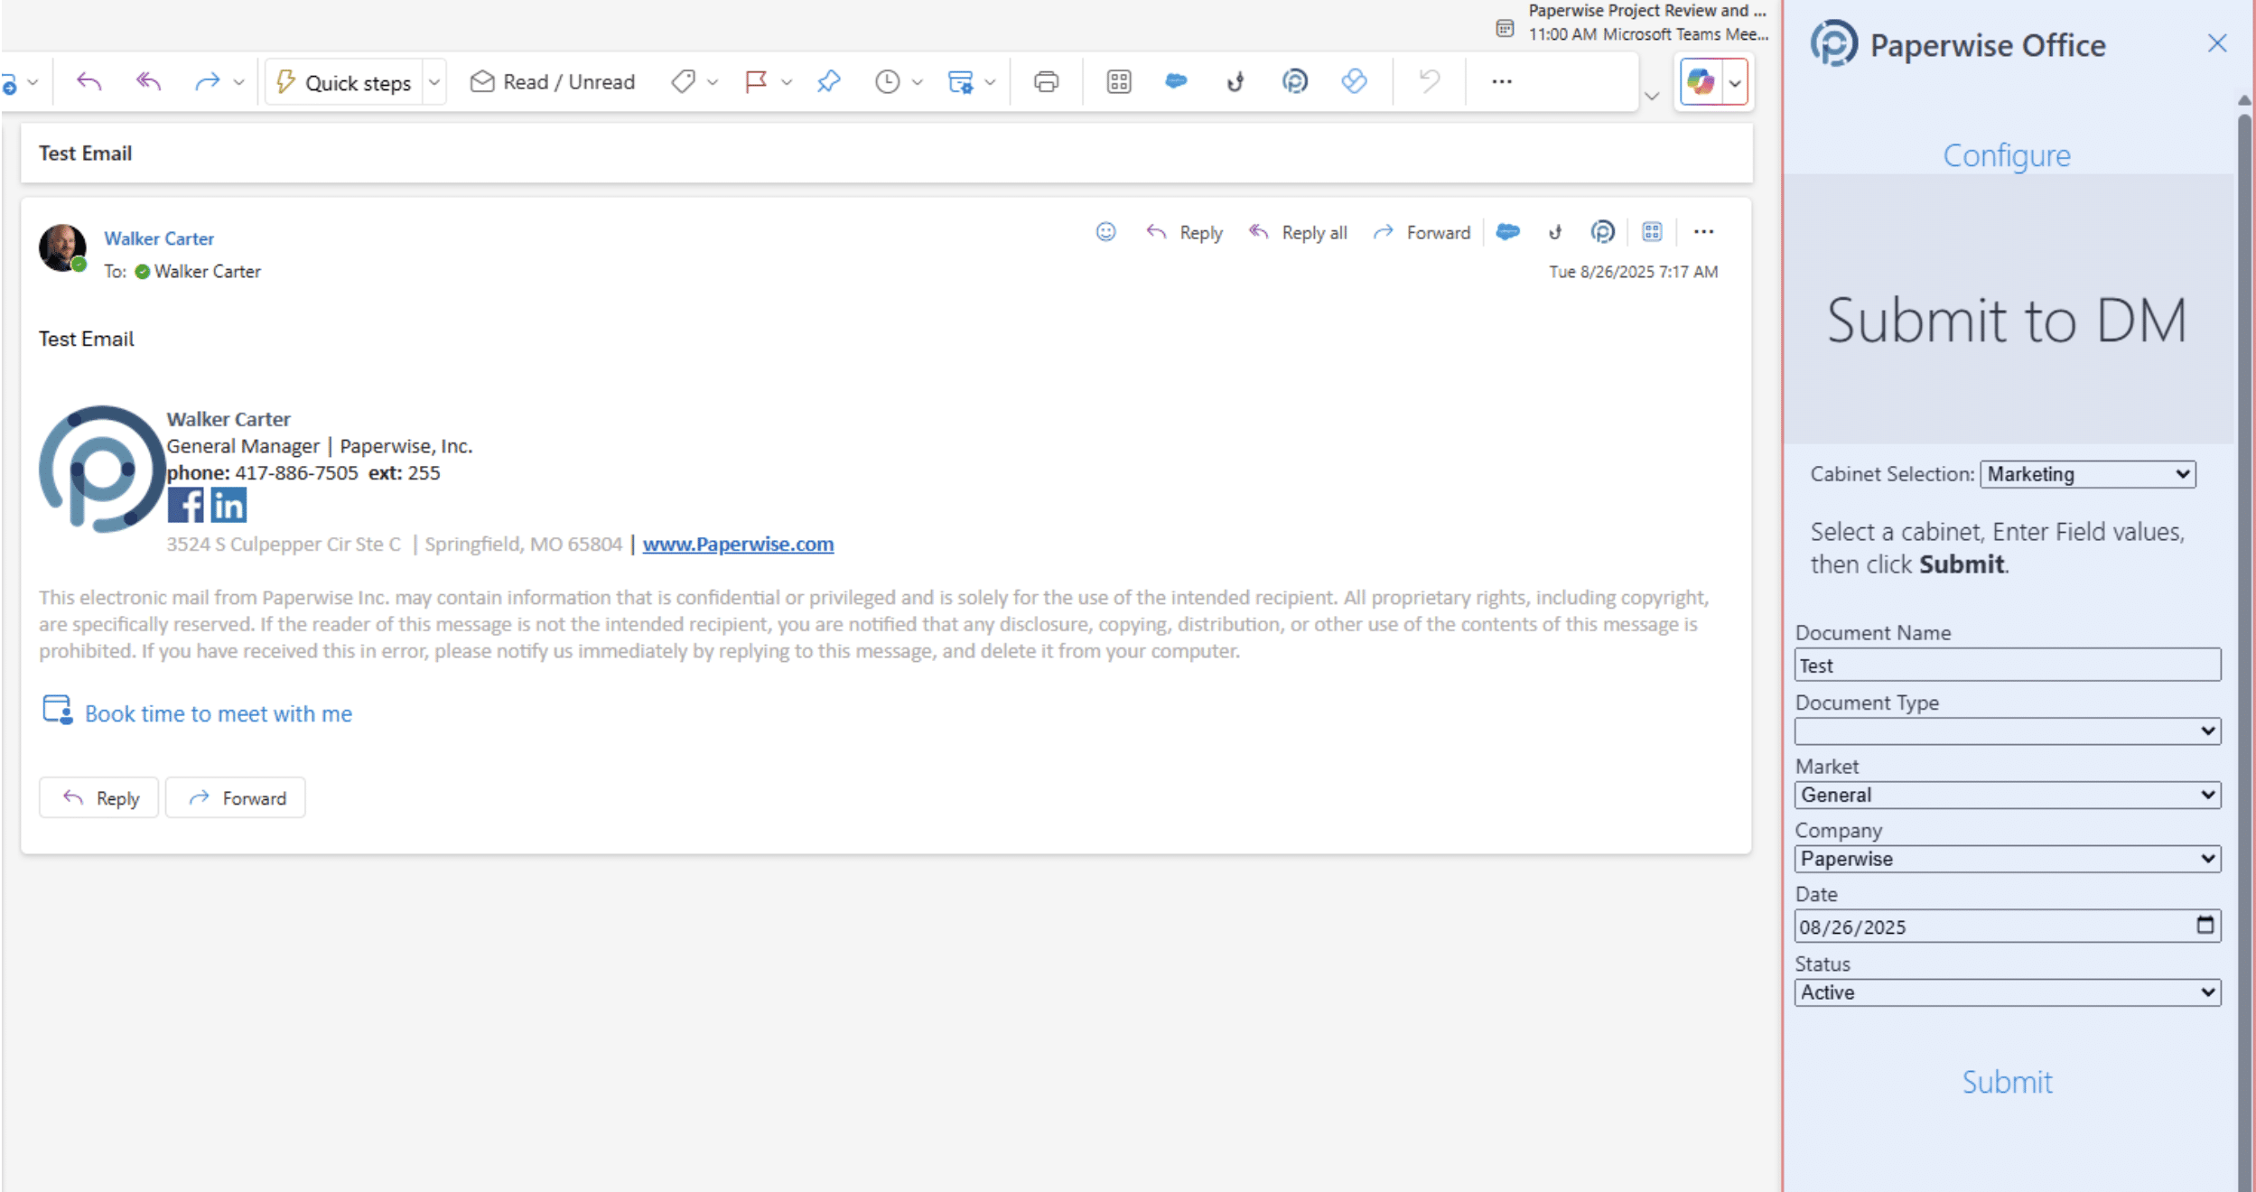
Task: Click the Date field showing 08/26/2025
Action: pos(2008,927)
